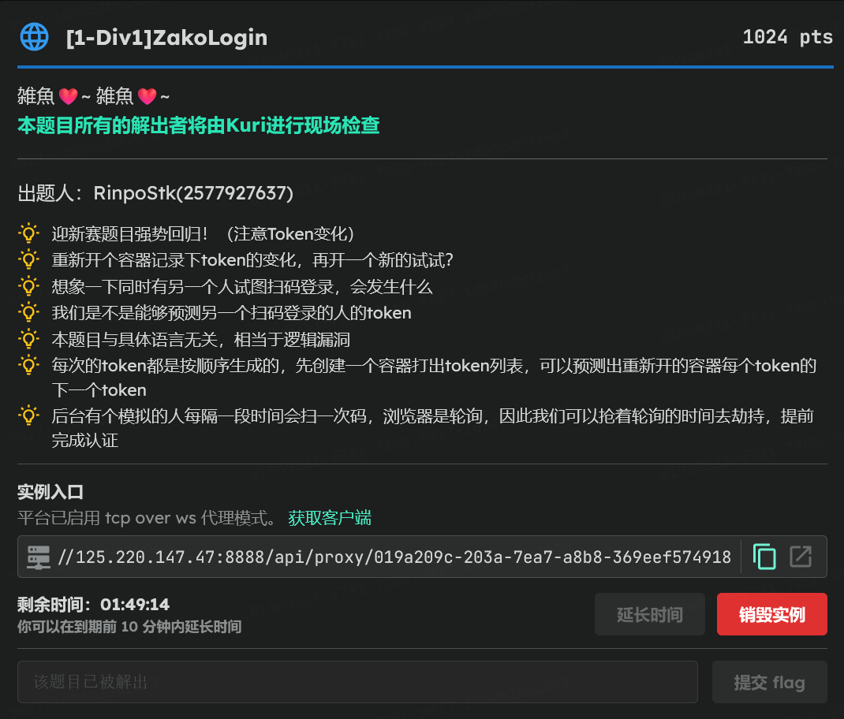Click lightbulb icon beside 每次的token hint
This screenshot has width=844, height=719.
tap(28, 366)
